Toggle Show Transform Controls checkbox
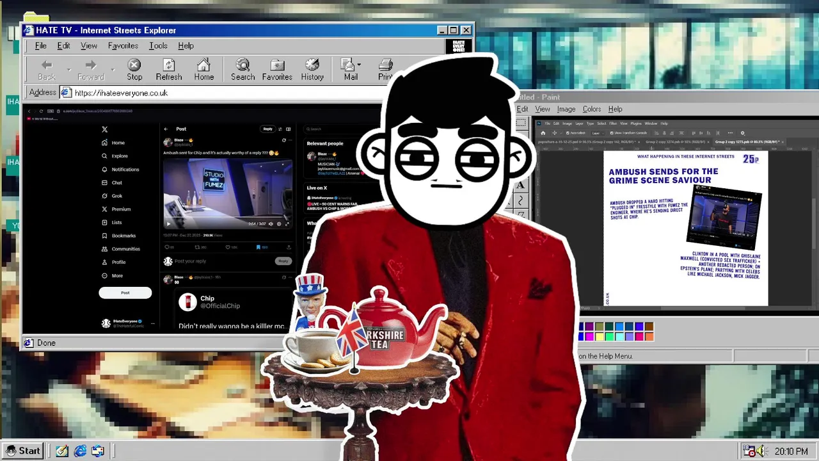Image resolution: width=819 pixels, height=461 pixels. [612, 133]
